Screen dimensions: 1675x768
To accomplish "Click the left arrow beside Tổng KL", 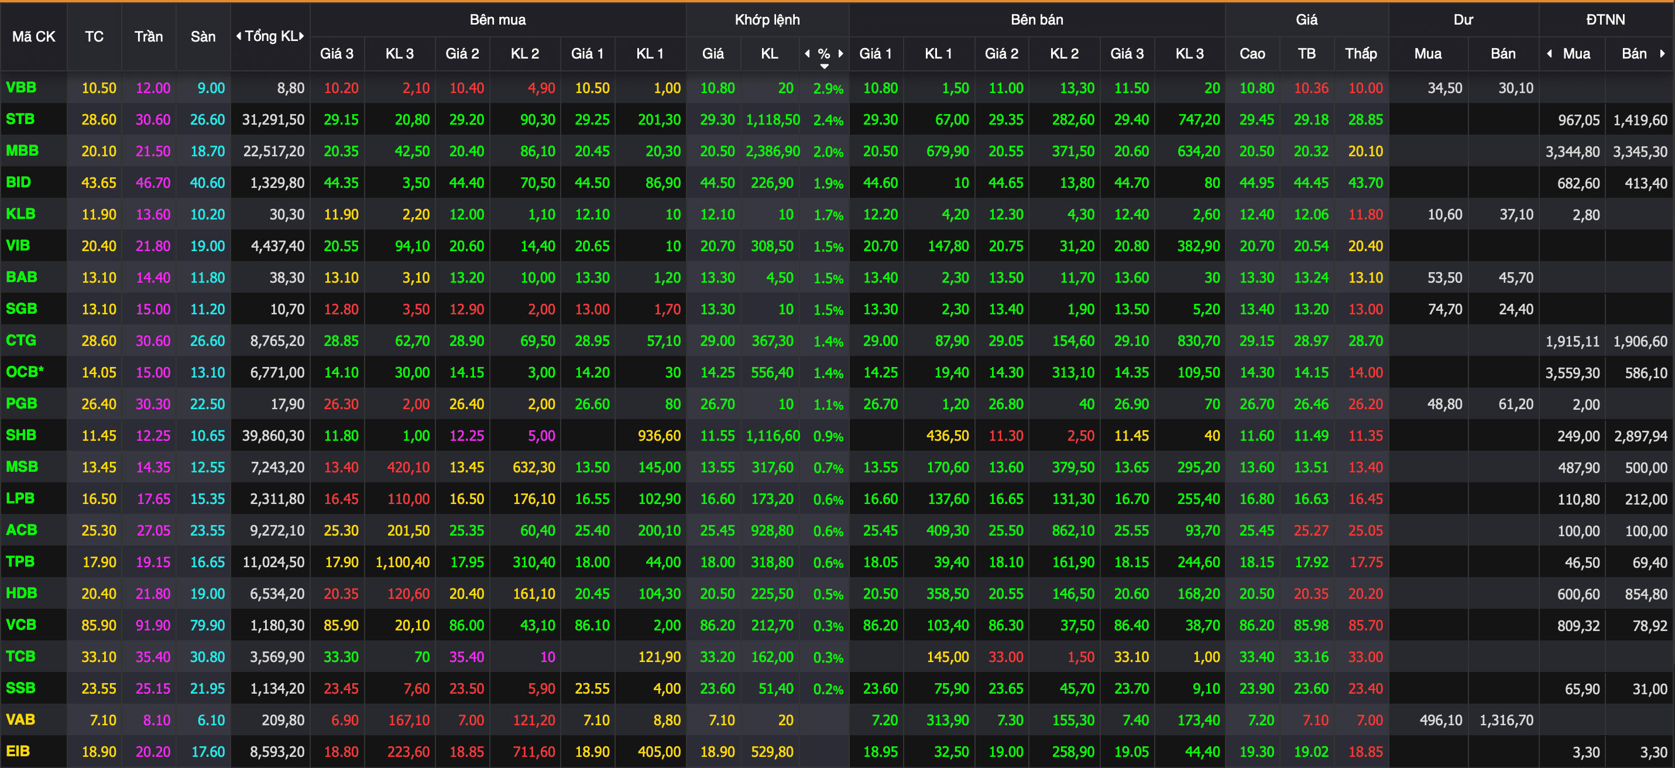I will tap(239, 36).
